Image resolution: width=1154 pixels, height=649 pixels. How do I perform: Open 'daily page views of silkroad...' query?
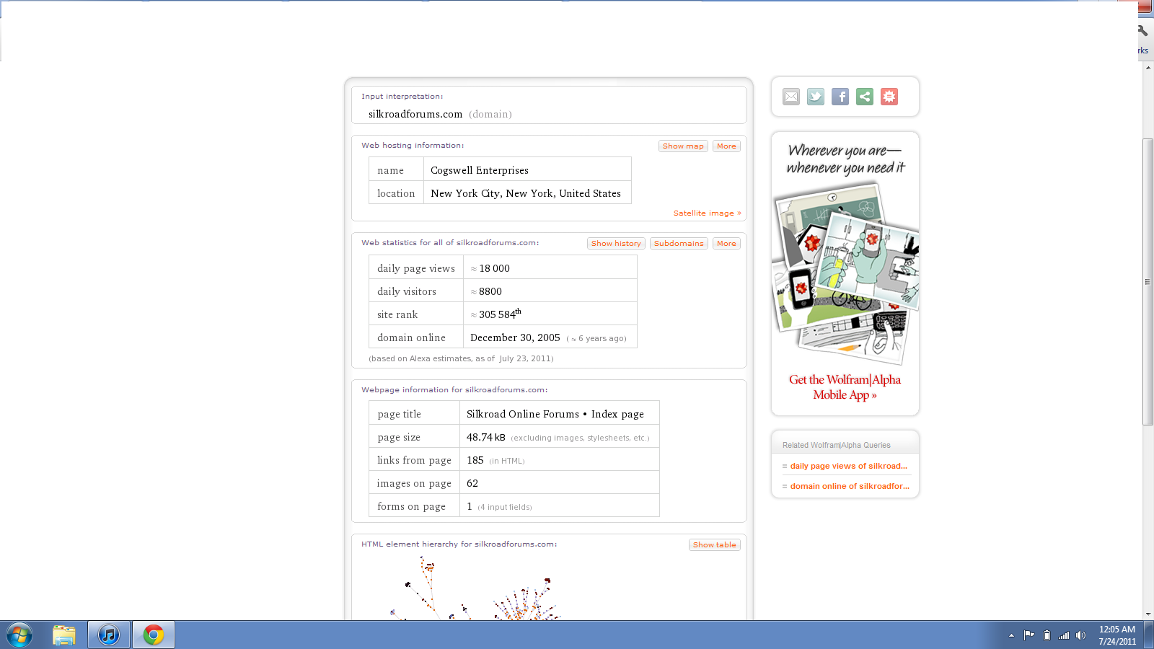coord(848,467)
